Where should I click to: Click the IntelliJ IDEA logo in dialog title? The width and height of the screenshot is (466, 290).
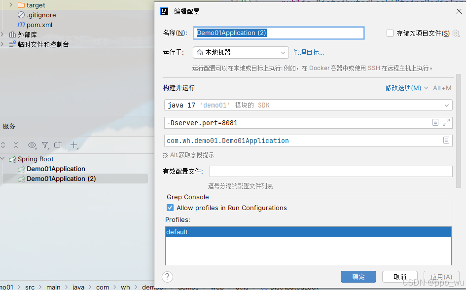click(x=164, y=11)
